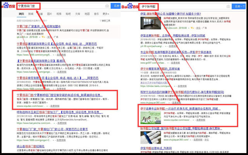This screenshot has width=248, height=155.
Task: Switch to the 文库 tab
Action: (77, 14)
